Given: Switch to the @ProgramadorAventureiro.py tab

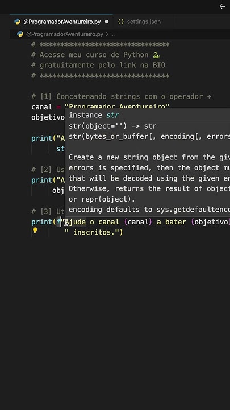Looking at the screenshot, I should pyautogui.click(x=61, y=22).
